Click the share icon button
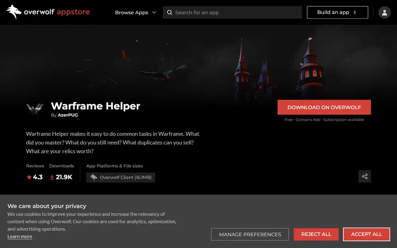 pyautogui.click(x=364, y=177)
